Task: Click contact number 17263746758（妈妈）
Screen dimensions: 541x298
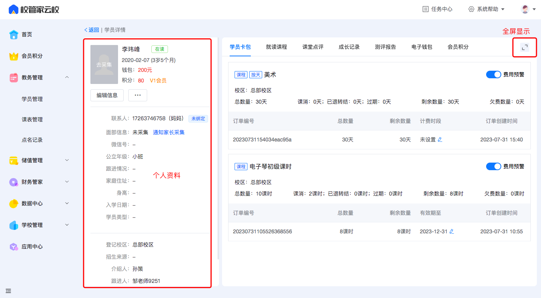Action: pyautogui.click(x=159, y=118)
